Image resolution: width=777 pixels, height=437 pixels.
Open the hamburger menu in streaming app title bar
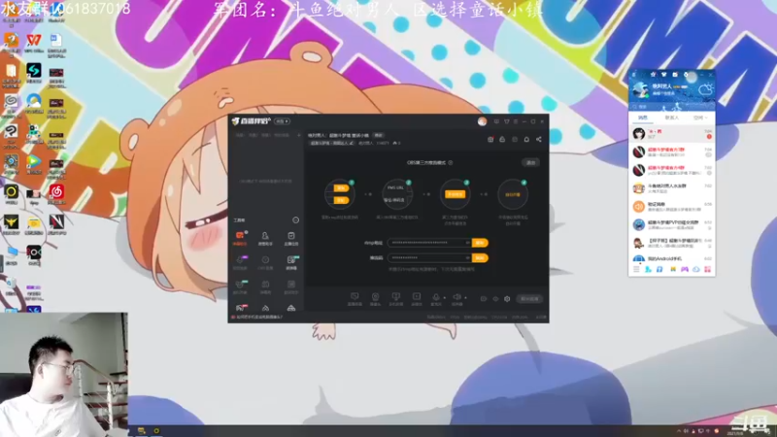coord(516,121)
